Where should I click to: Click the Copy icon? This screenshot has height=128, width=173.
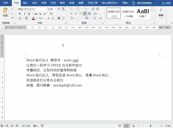12,14
